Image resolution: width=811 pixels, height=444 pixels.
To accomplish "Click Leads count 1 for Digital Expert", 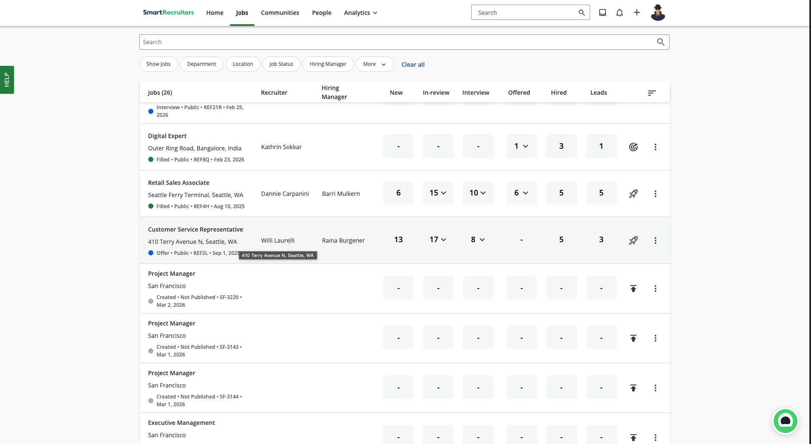I will click(601, 146).
